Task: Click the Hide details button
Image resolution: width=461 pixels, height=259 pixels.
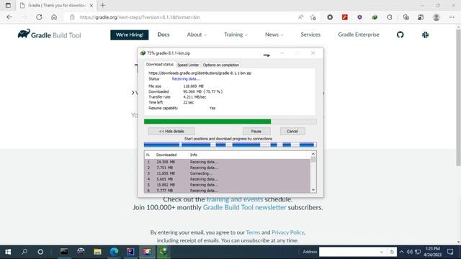Action: tap(171, 131)
